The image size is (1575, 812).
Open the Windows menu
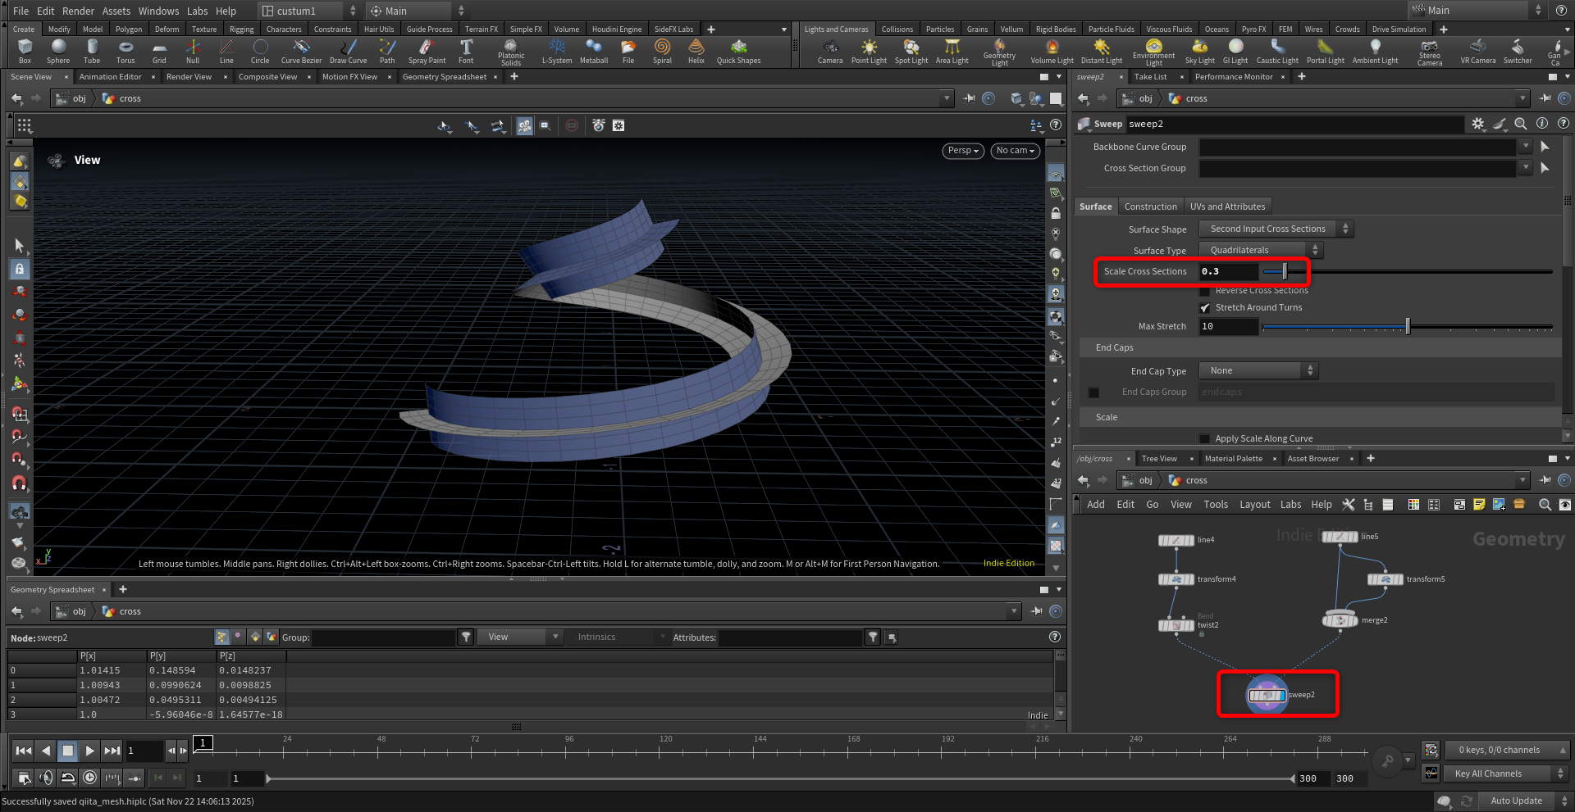[158, 11]
